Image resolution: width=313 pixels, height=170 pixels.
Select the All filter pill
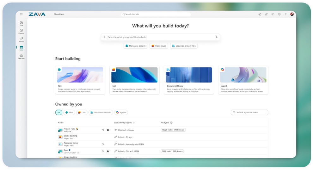(x=59, y=112)
